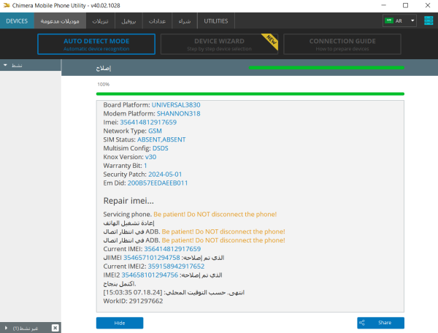Click the NEW ribbon badge on Device Wizard
This screenshot has height=333, width=438.
pos(271,40)
